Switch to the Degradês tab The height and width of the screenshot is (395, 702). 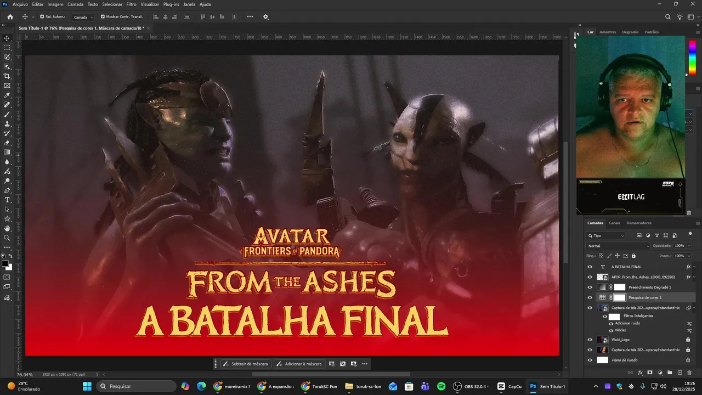click(630, 32)
